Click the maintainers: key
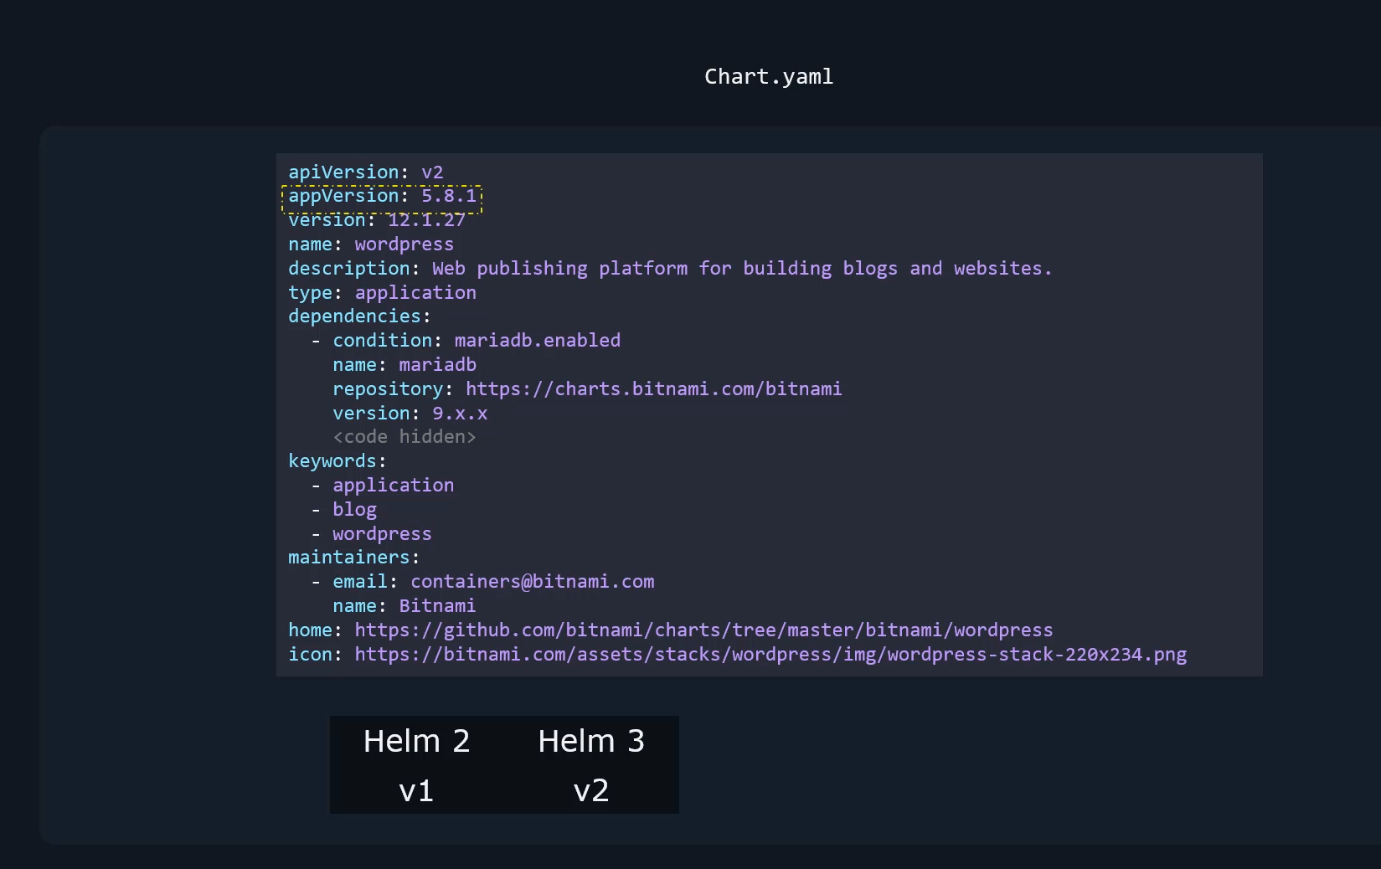1381x869 pixels. (354, 558)
